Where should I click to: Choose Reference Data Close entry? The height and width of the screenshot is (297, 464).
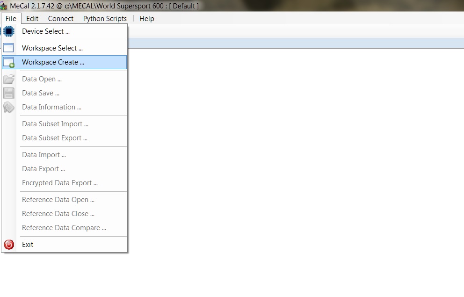tap(65, 214)
